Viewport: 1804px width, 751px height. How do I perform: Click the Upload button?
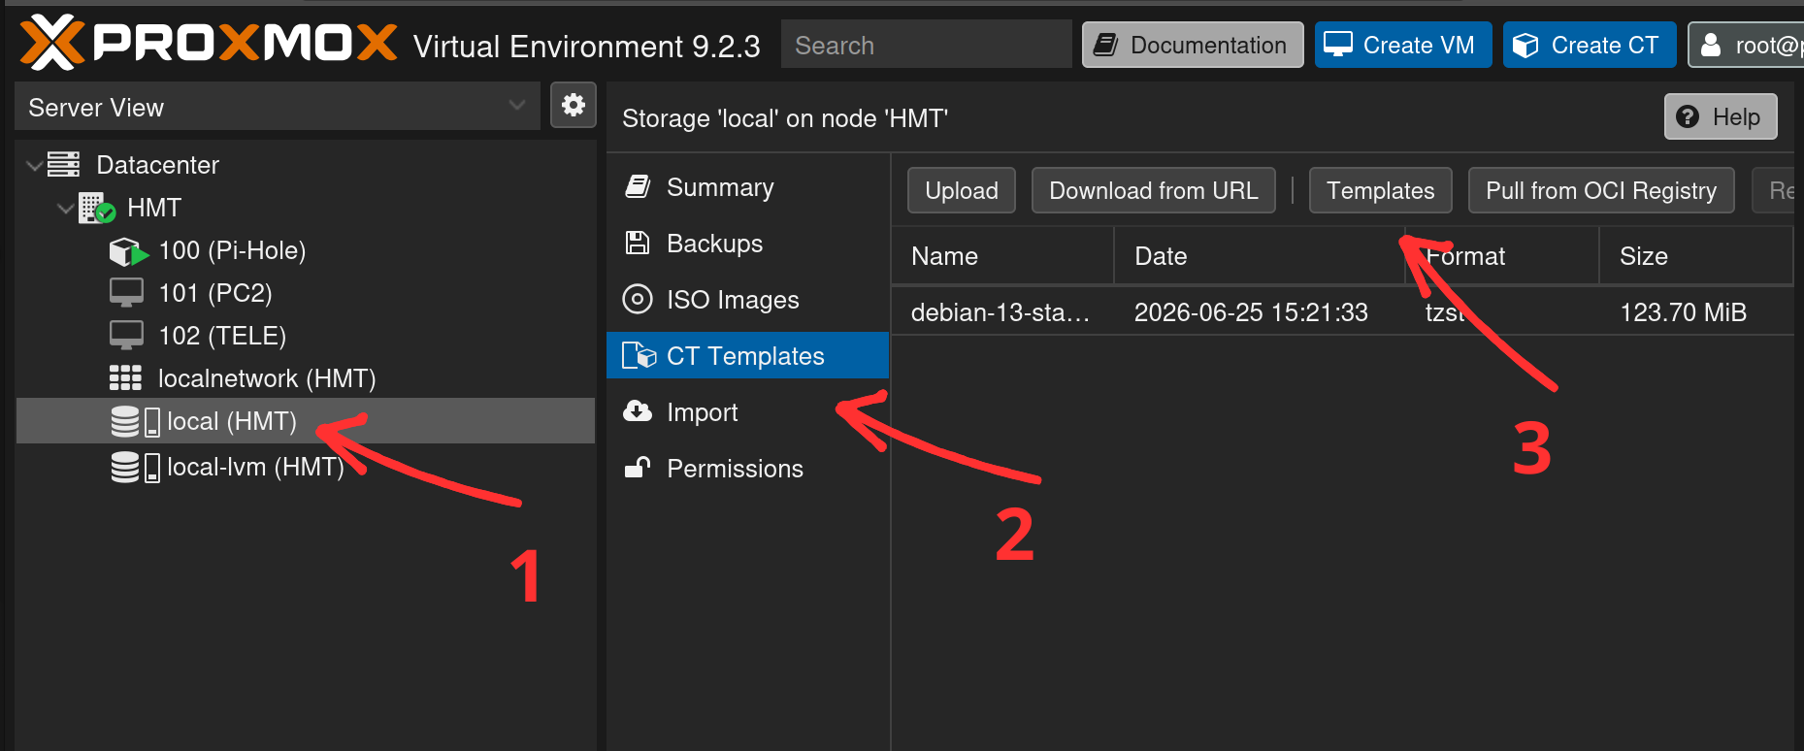tap(962, 190)
